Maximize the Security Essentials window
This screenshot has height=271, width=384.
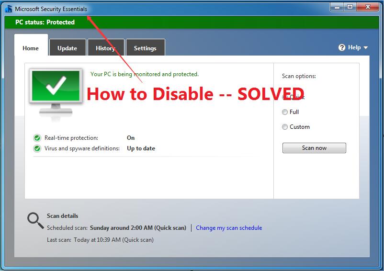[350, 7]
